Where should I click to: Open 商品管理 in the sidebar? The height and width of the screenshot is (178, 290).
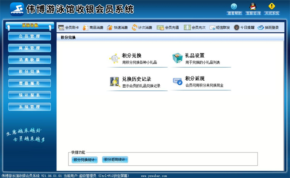tap(29, 48)
